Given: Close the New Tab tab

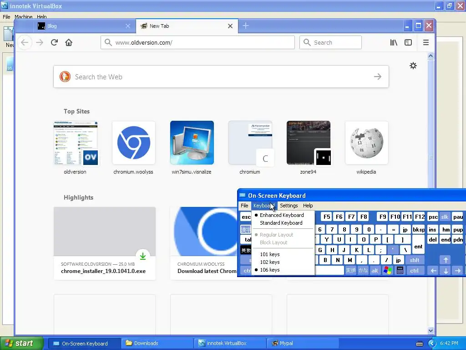Looking at the screenshot, I should (x=230, y=26).
